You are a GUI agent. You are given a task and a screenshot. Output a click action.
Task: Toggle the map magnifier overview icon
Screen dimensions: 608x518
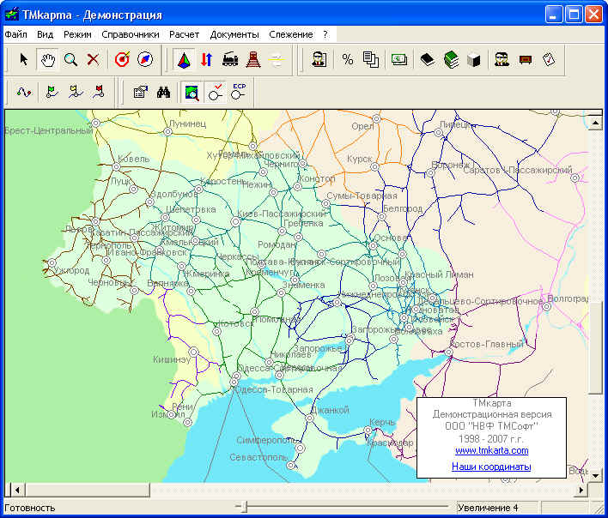pos(192,93)
